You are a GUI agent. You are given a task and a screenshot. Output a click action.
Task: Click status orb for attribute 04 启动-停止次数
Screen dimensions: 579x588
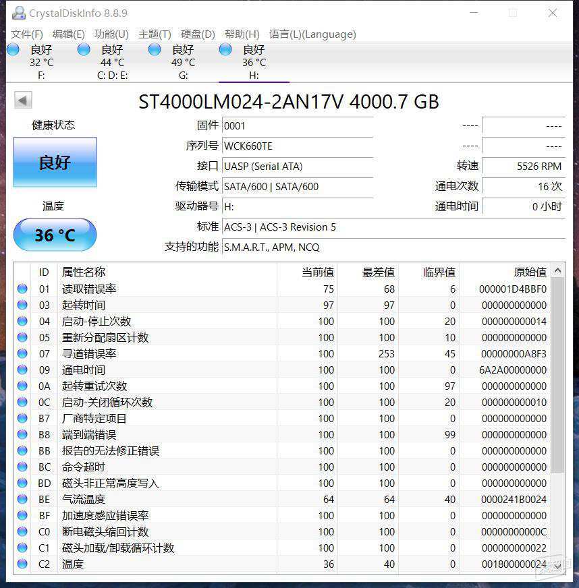pyautogui.click(x=22, y=321)
